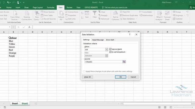Click Clear filter
This screenshot has width=195, height=109.
(102, 12)
